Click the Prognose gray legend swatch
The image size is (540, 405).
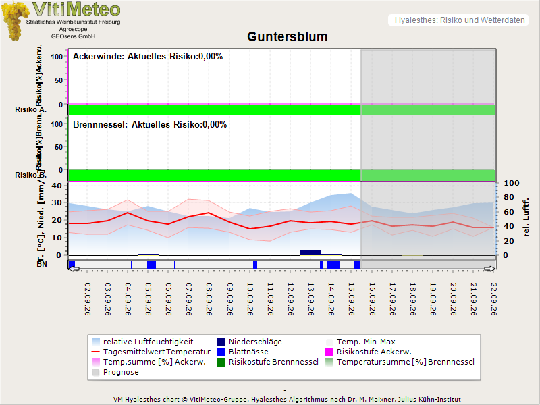(x=96, y=373)
